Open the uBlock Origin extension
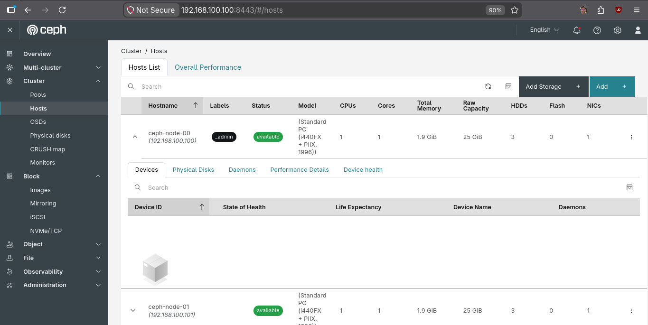This screenshot has width=648, height=325. (618, 10)
